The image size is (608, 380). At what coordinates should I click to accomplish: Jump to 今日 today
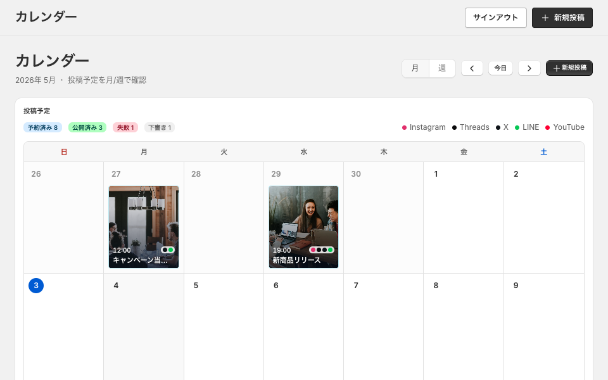coord(500,68)
